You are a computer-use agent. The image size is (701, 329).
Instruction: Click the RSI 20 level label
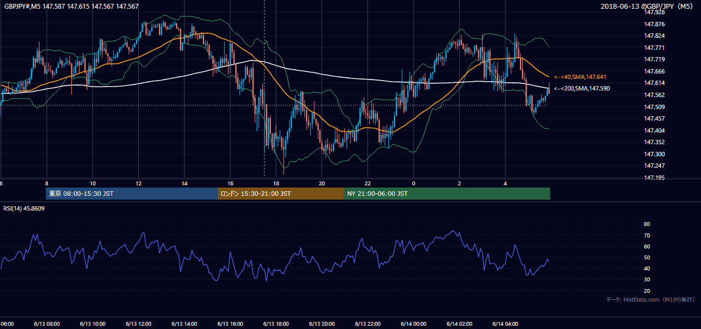point(647,291)
